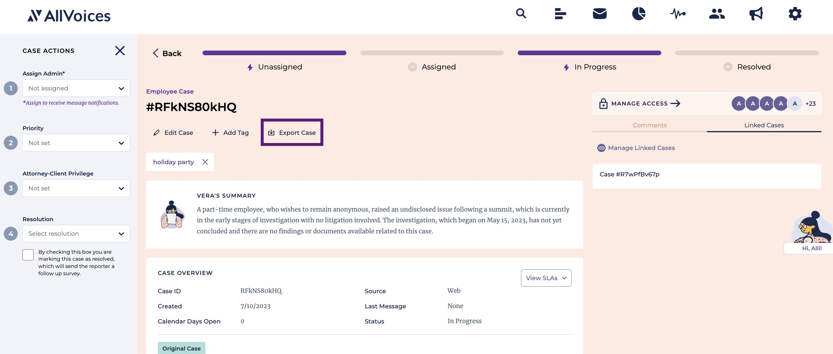Open the Assign Admin dropdown
The width and height of the screenshot is (833, 354).
coord(76,88)
